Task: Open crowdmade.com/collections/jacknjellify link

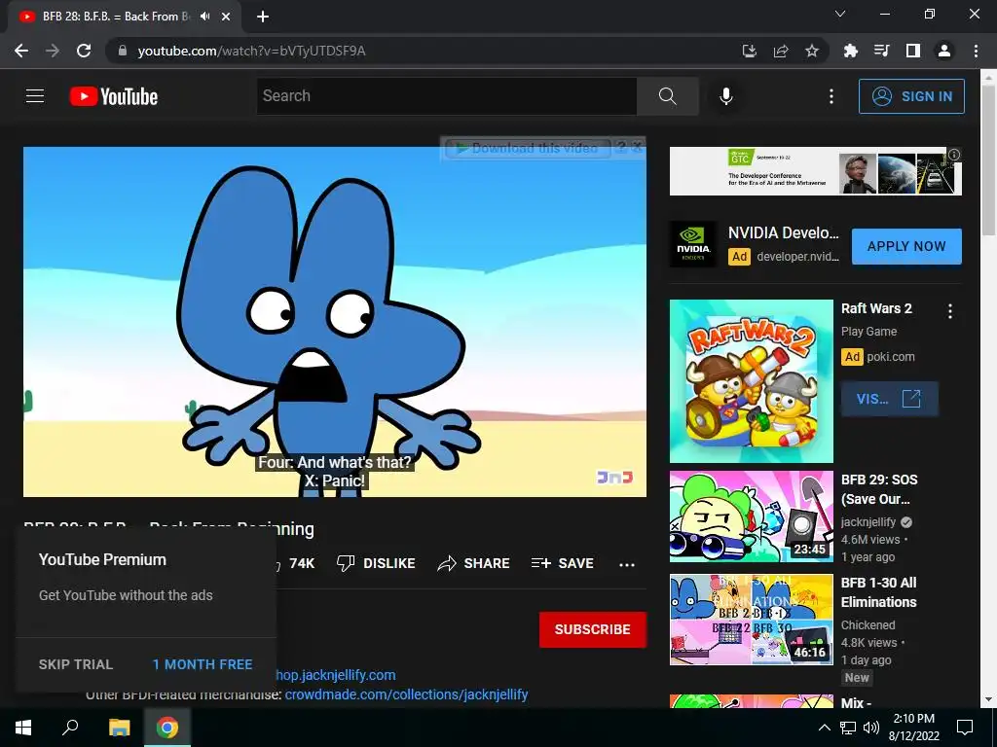Action: [406, 694]
